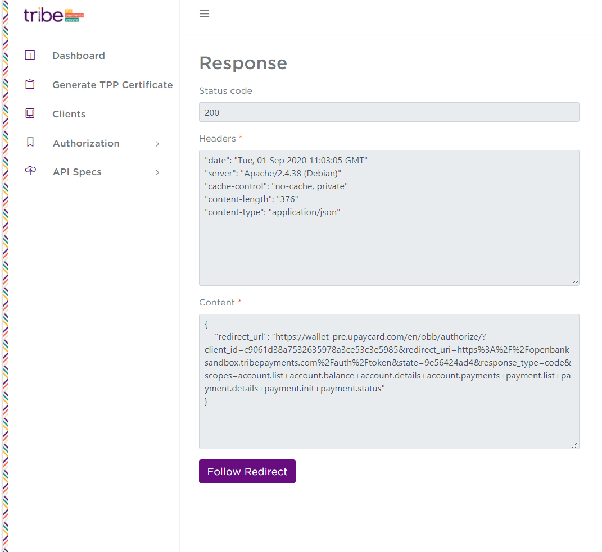Open the Dashboard menu item
The width and height of the screenshot is (602, 552).
pyautogui.click(x=79, y=56)
